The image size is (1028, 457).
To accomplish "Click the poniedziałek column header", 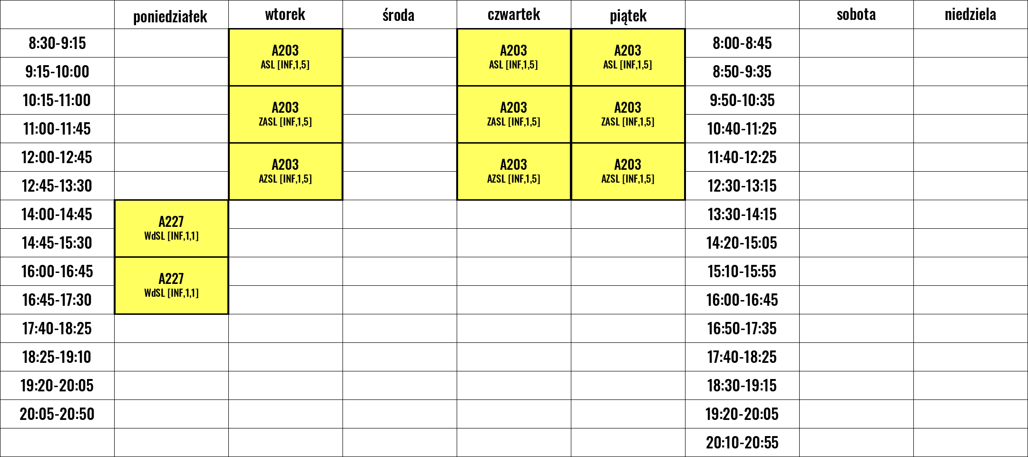I will click(170, 16).
